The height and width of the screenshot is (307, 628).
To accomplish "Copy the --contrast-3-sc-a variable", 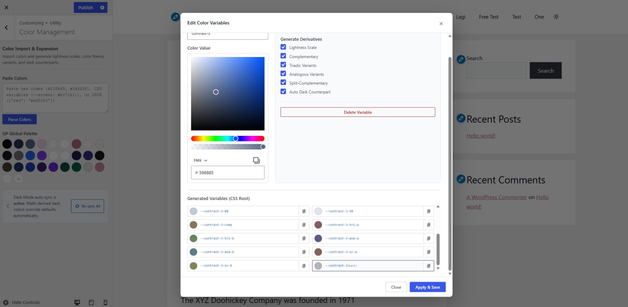I will coord(428,252).
